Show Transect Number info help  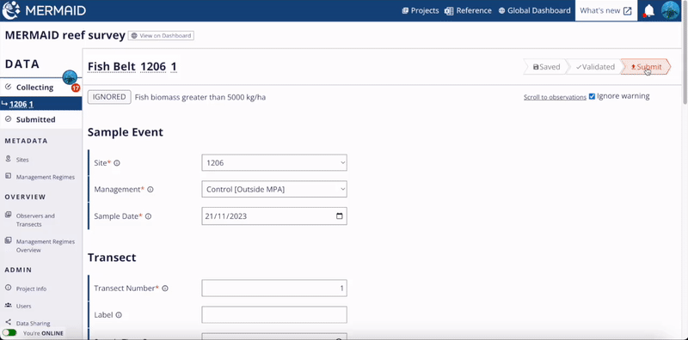click(165, 288)
